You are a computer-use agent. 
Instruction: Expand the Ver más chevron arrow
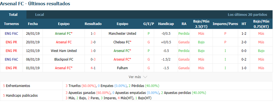145,77
